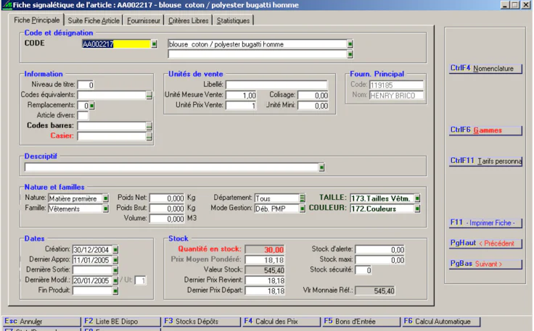Click the green icon at the Descriptif field's end

coord(321,168)
